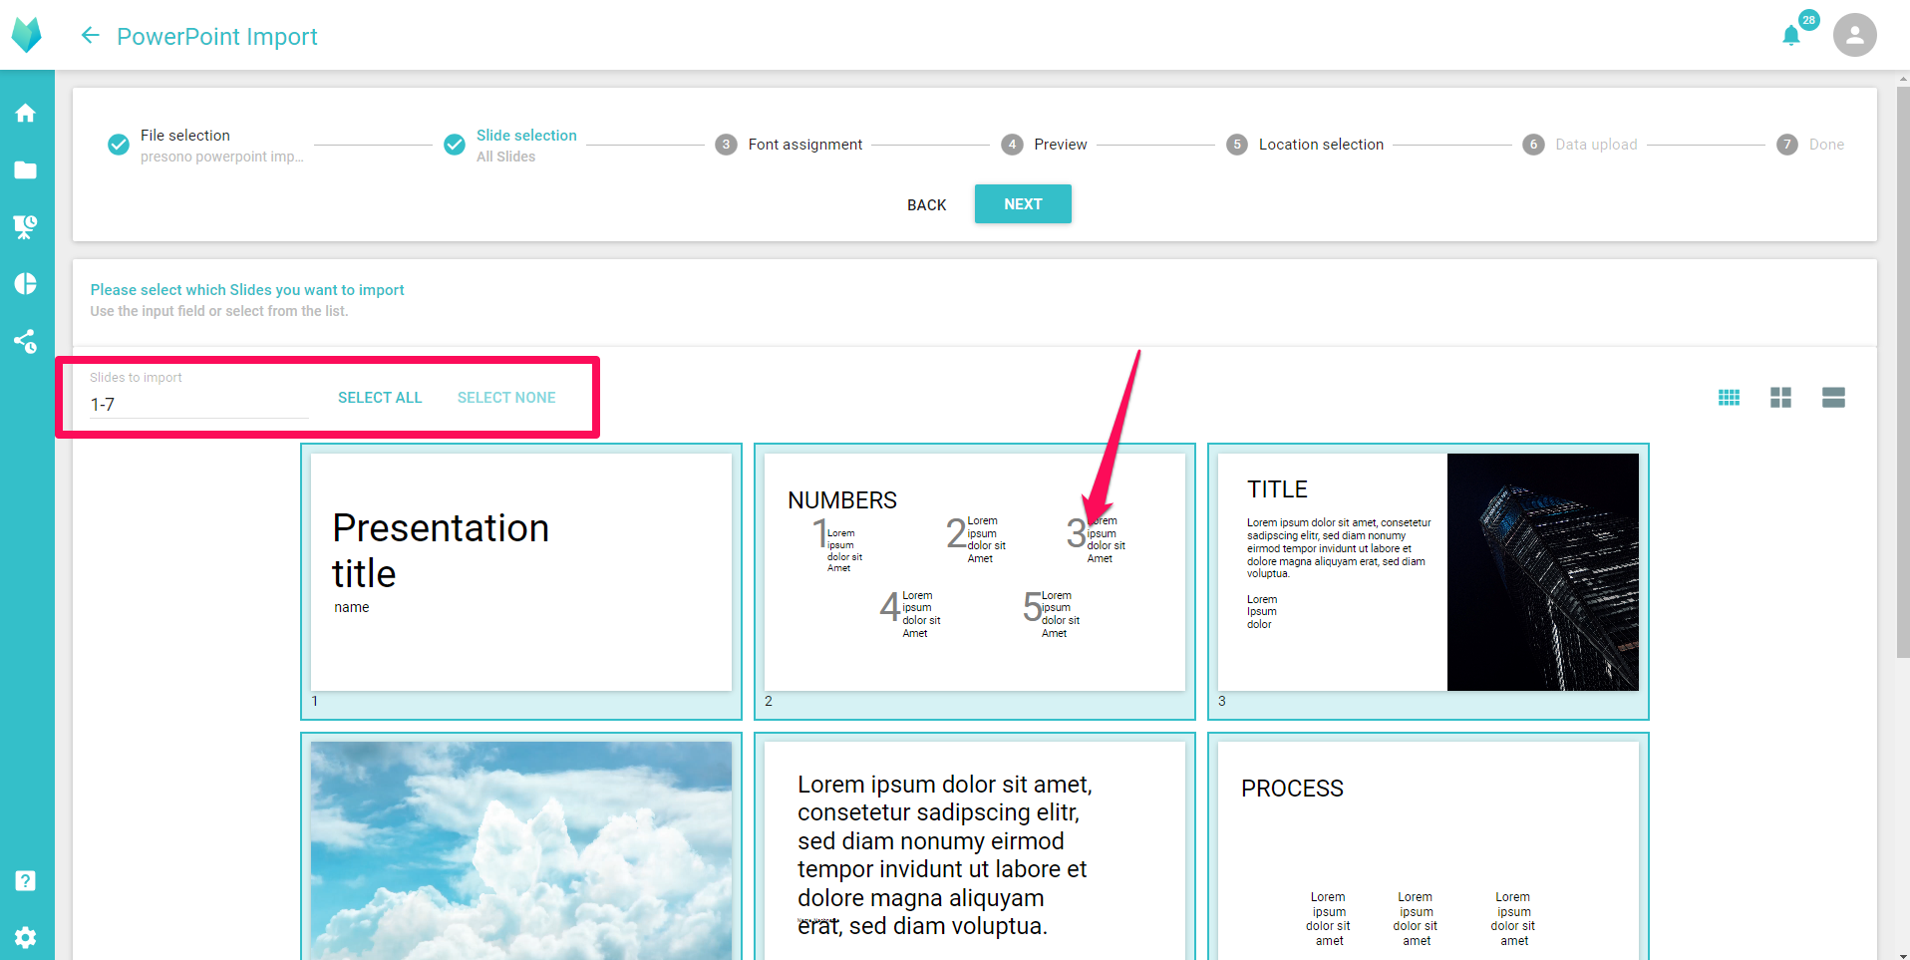This screenshot has height=960, width=1910.
Task: Go back with the arrow icon
Action: click(x=90, y=36)
